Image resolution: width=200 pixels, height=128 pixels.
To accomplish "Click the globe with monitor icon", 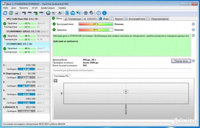I will click(78, 13).
